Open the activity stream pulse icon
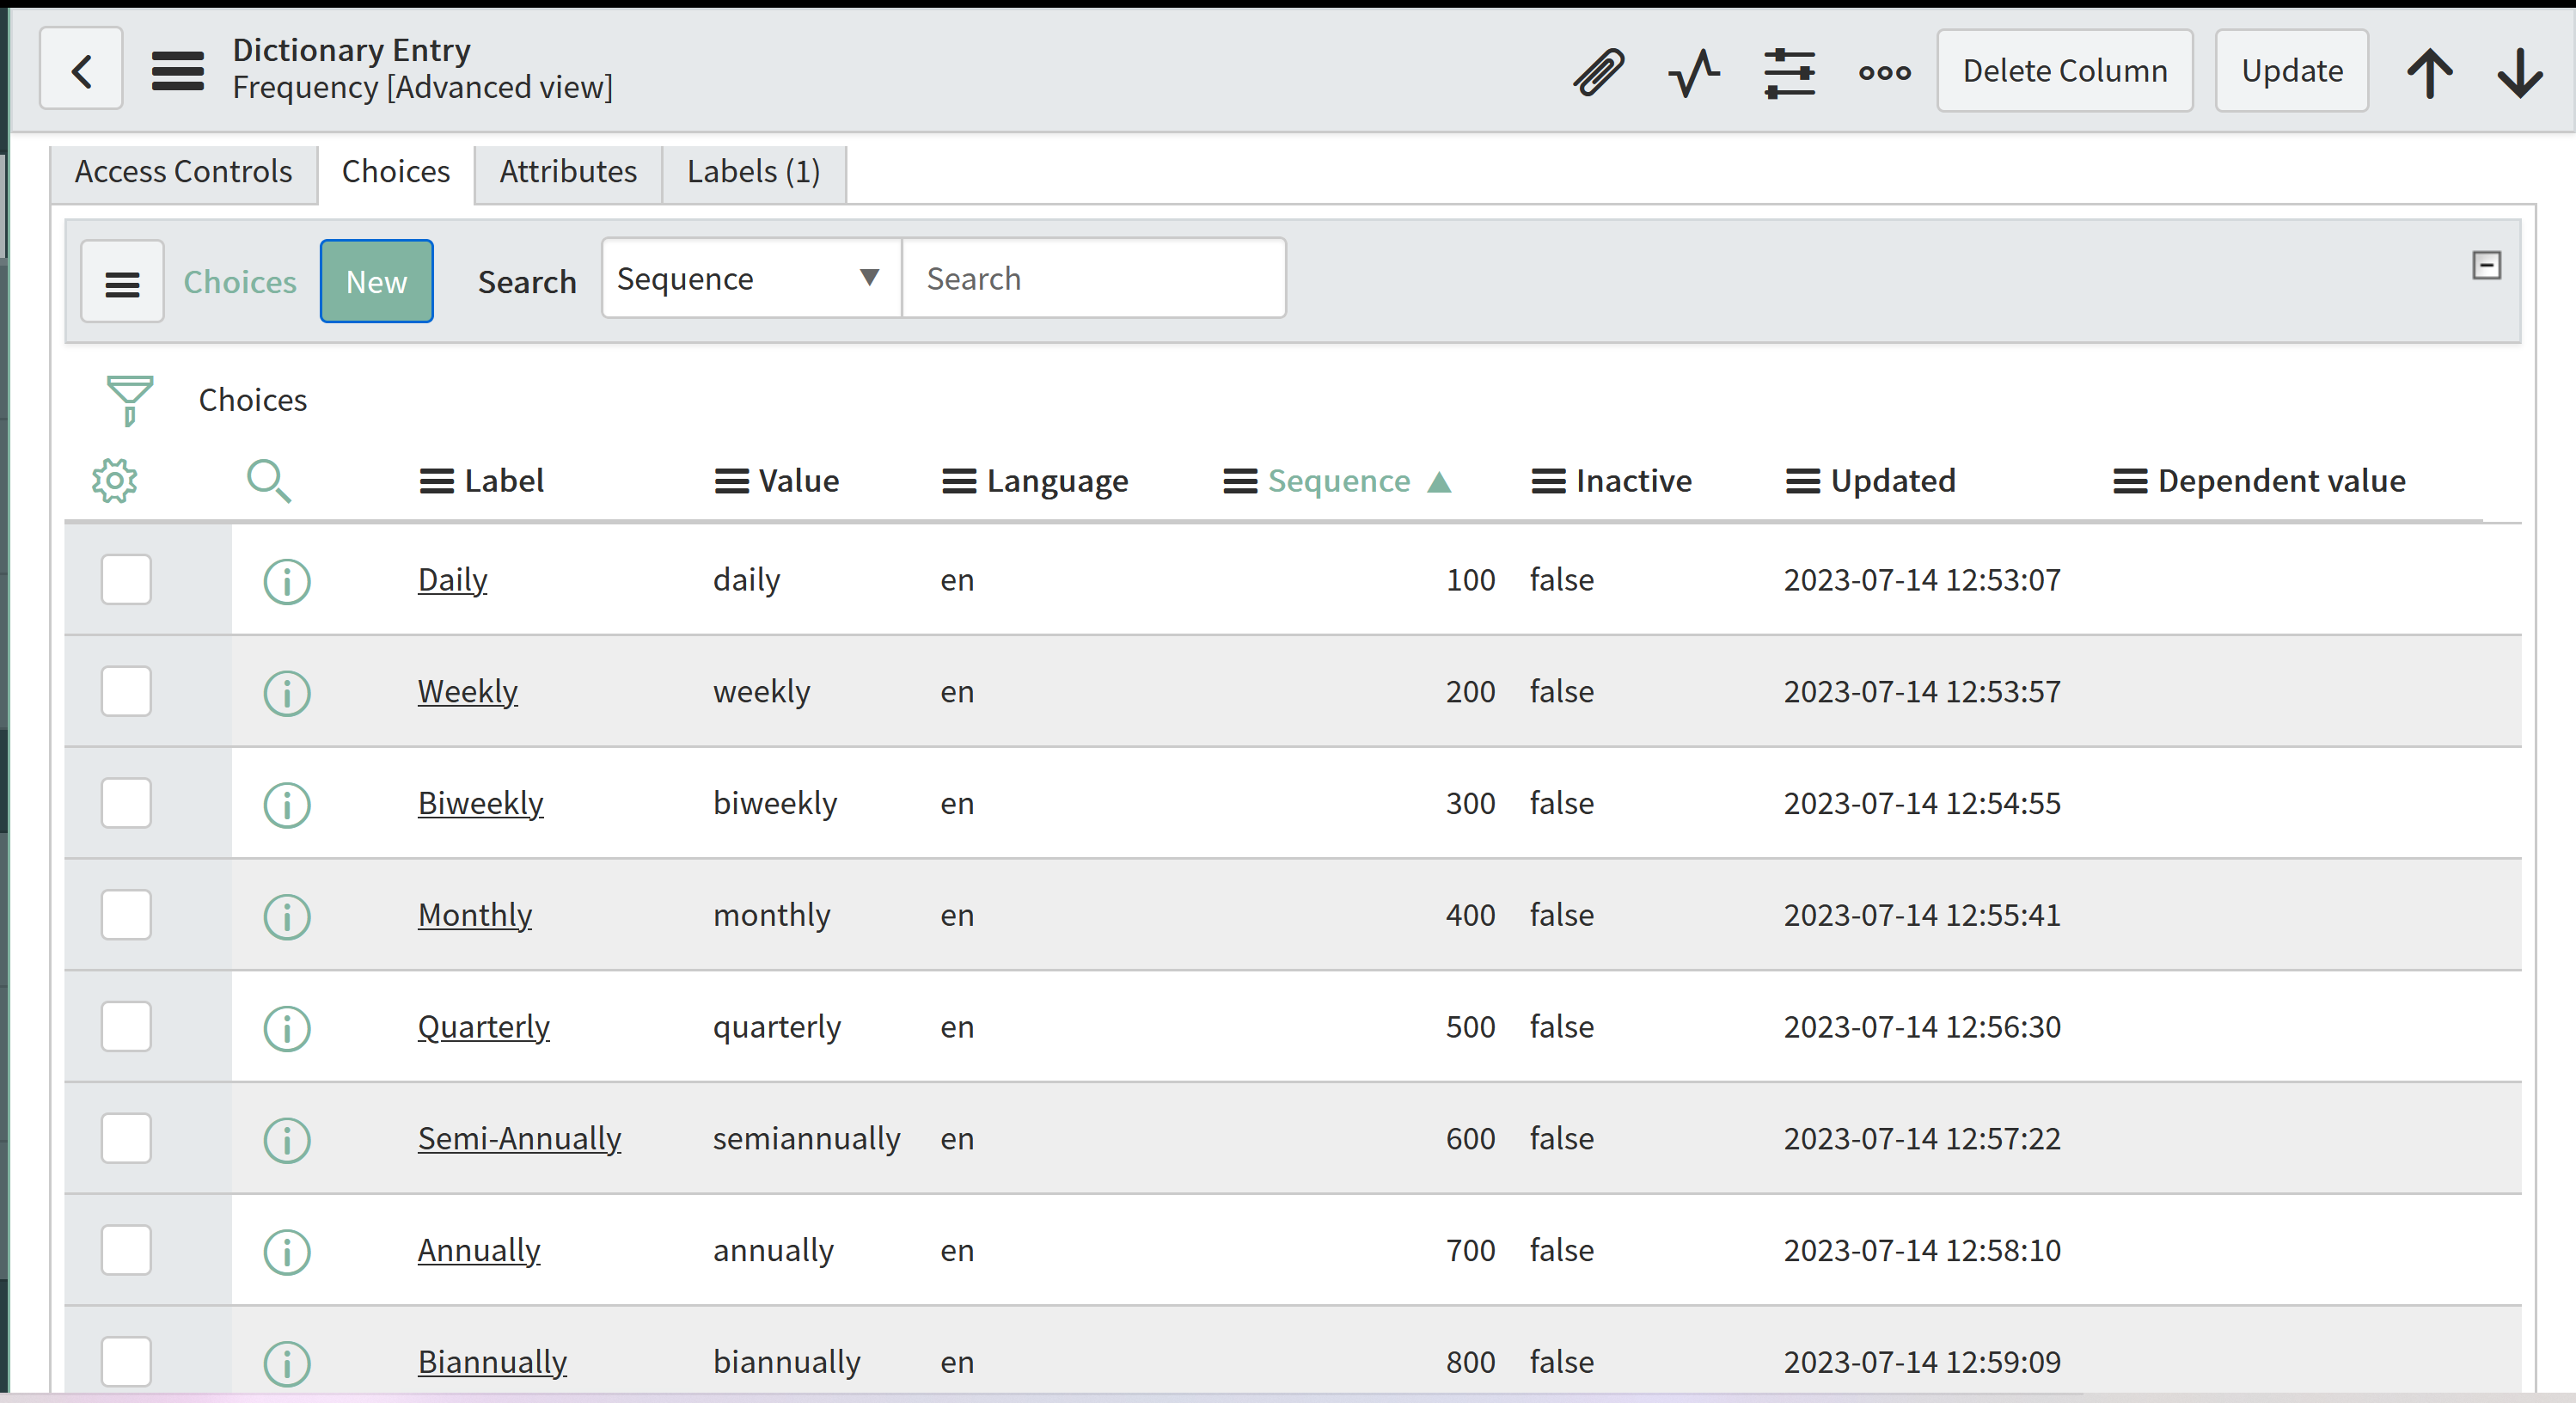Screen dimensions: 2576x1403 coord(1694,72)
